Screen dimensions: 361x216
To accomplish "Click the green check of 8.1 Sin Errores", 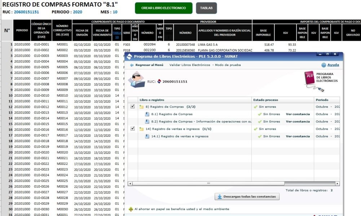I will point(260,114).
